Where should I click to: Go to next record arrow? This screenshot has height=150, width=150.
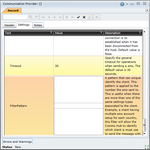55,17
